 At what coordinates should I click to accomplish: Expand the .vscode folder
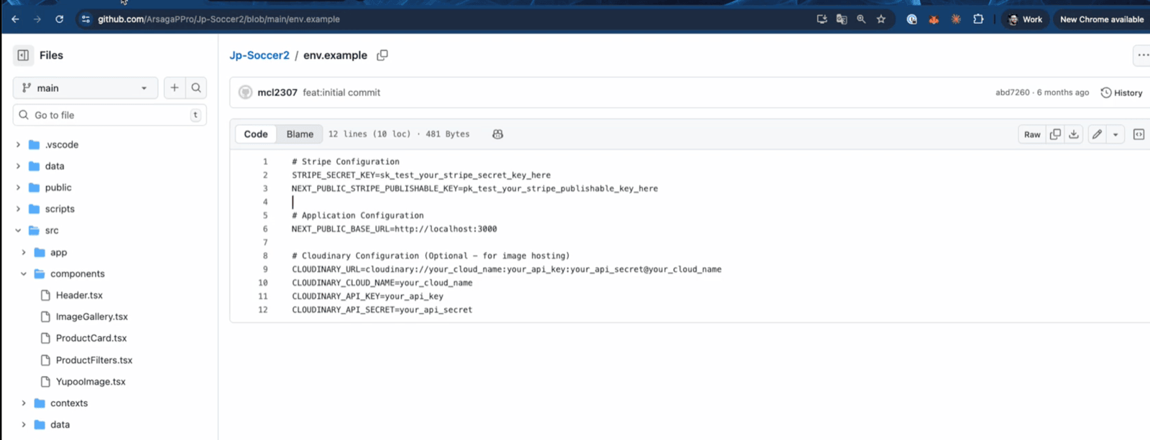click(18, 144)
